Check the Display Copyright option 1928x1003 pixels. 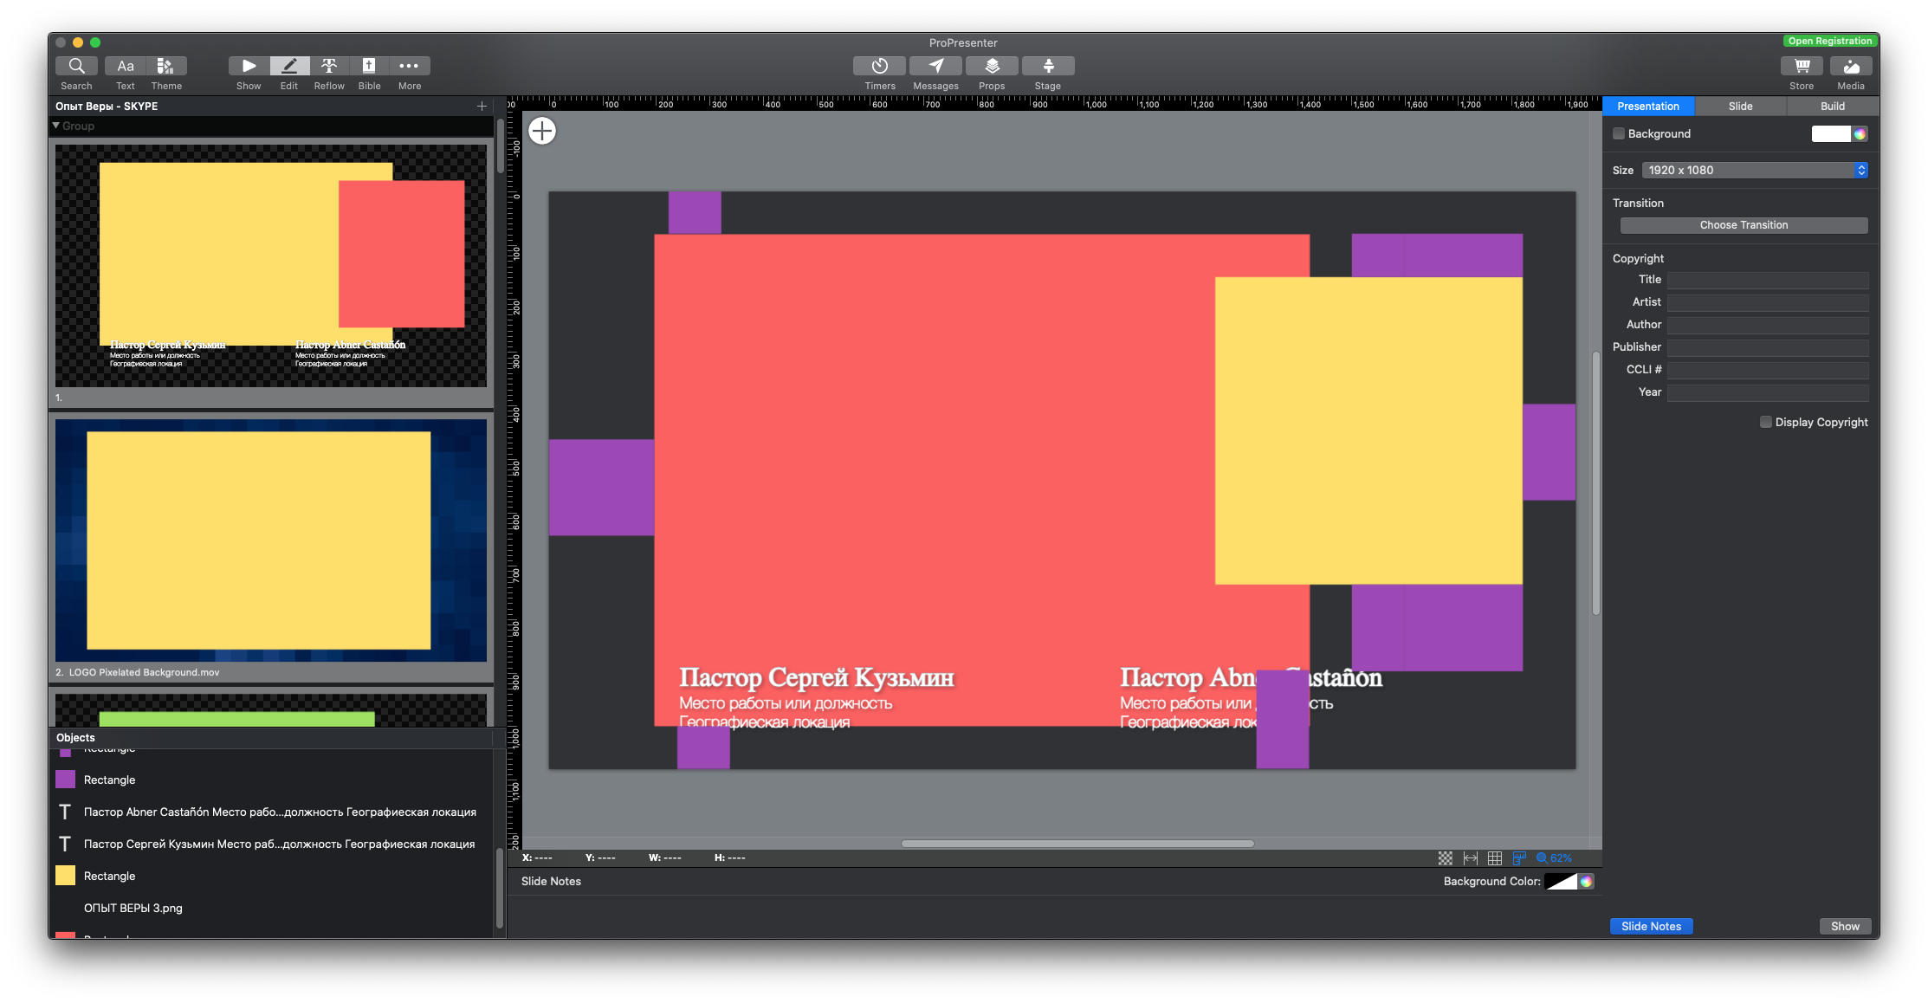(x=1766, y=422)
